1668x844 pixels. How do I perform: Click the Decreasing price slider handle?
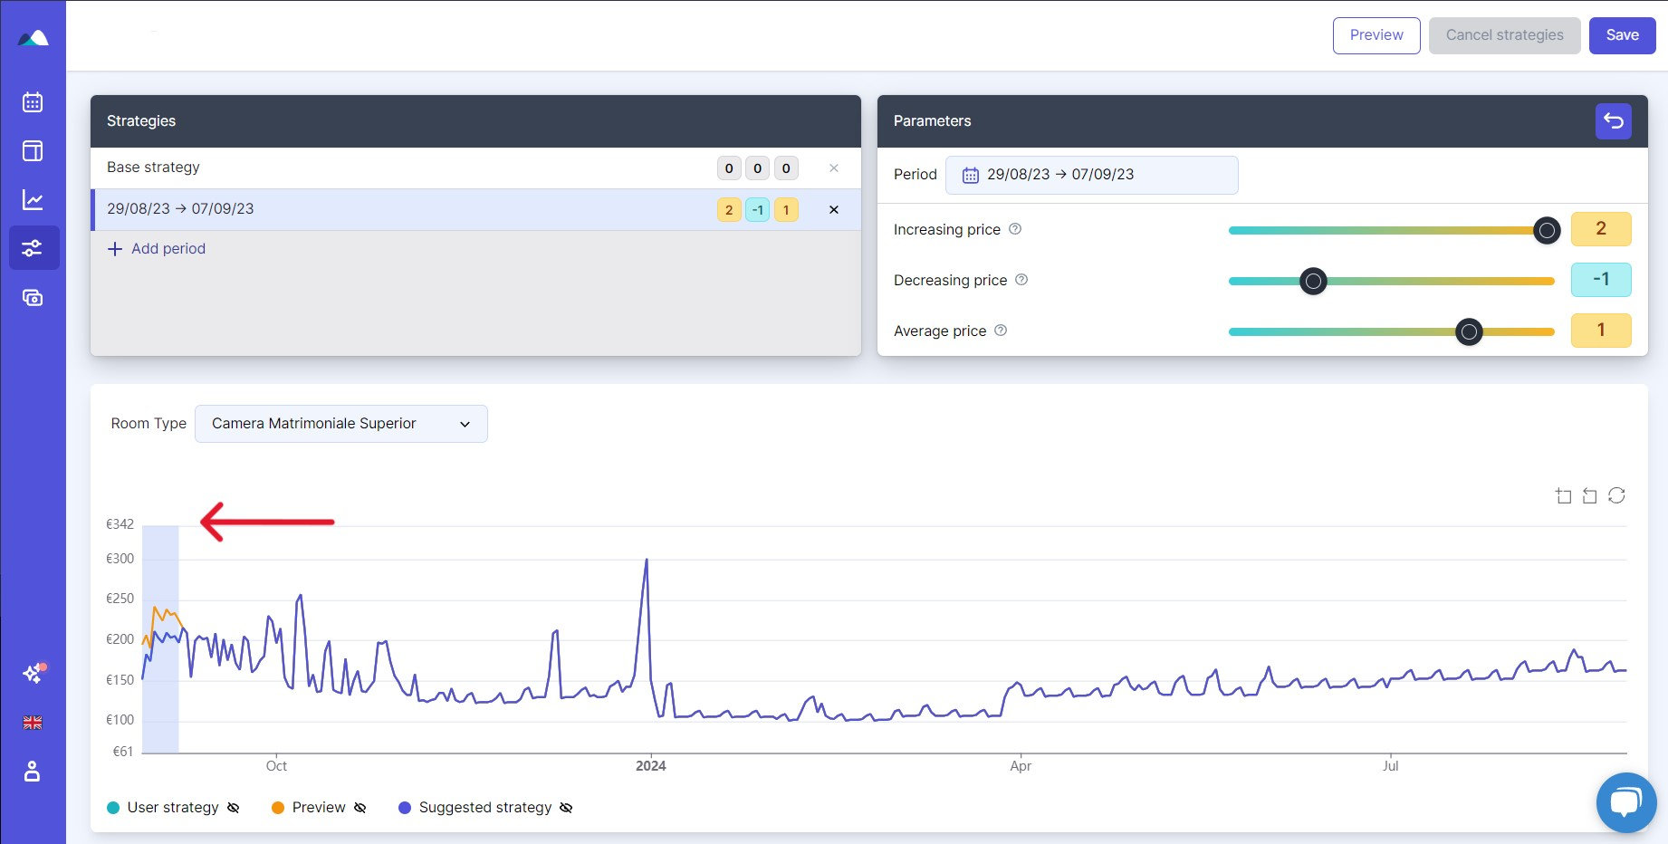[1313, 282]
